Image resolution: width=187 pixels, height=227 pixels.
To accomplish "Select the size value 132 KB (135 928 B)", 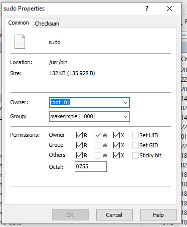I will pos(72,73).
